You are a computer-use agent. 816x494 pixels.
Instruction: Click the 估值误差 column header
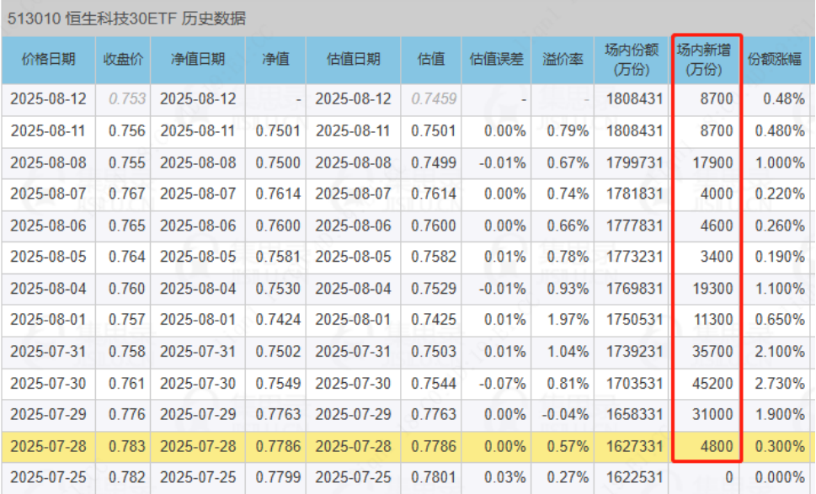pos(496,59)
